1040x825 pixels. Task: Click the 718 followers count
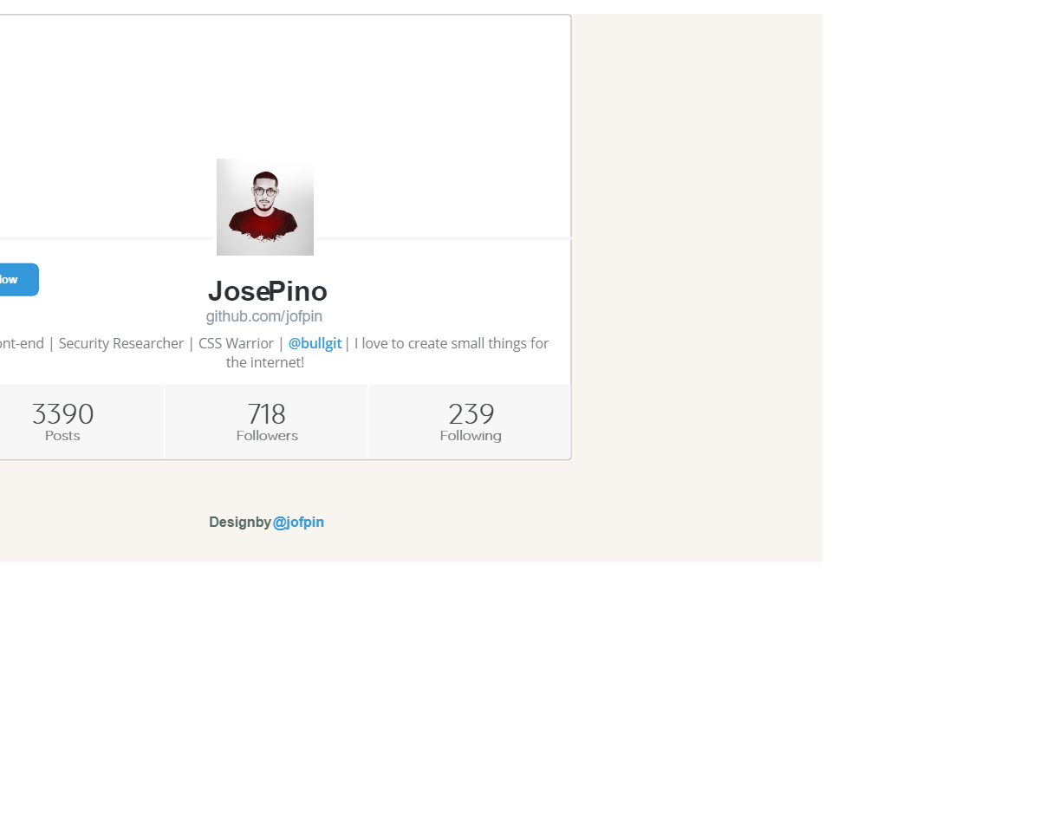point(267,414)
